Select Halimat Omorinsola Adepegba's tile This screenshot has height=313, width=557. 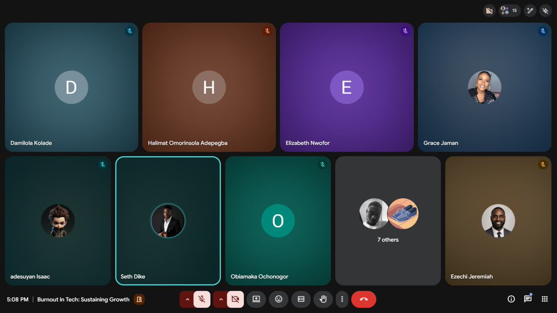pyautogui.click(x=209, y=87)
